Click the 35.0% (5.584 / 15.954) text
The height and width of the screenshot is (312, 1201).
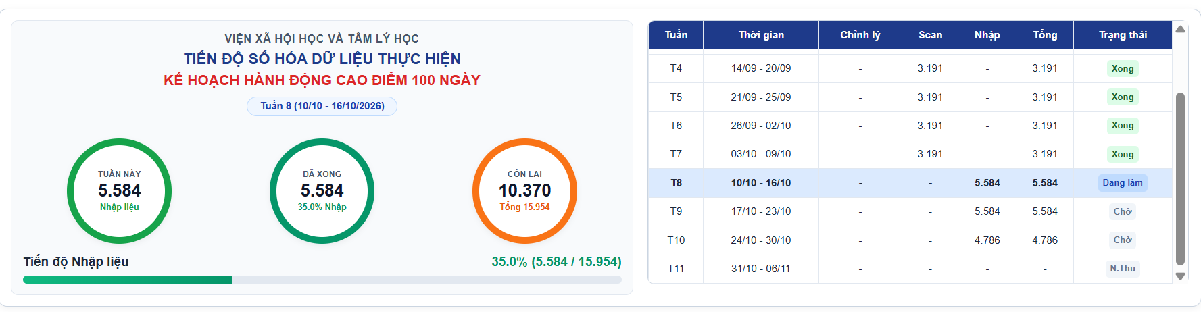coord(556,261)
